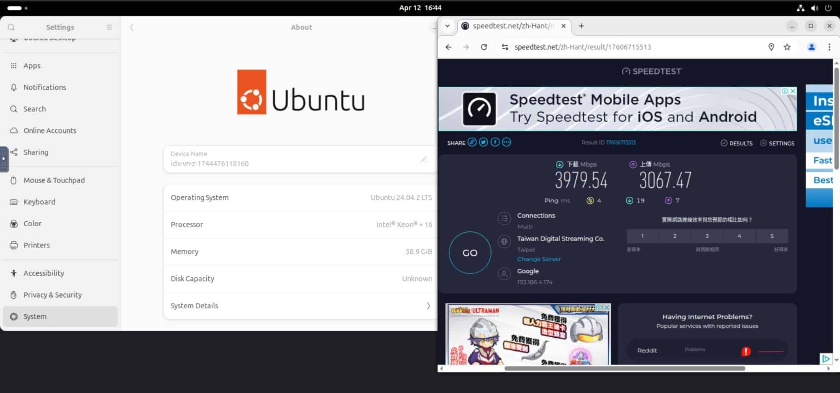Screen dimensions: 840x393
Task: Click the AdChoices icon at page bottom
Action: 826,359
